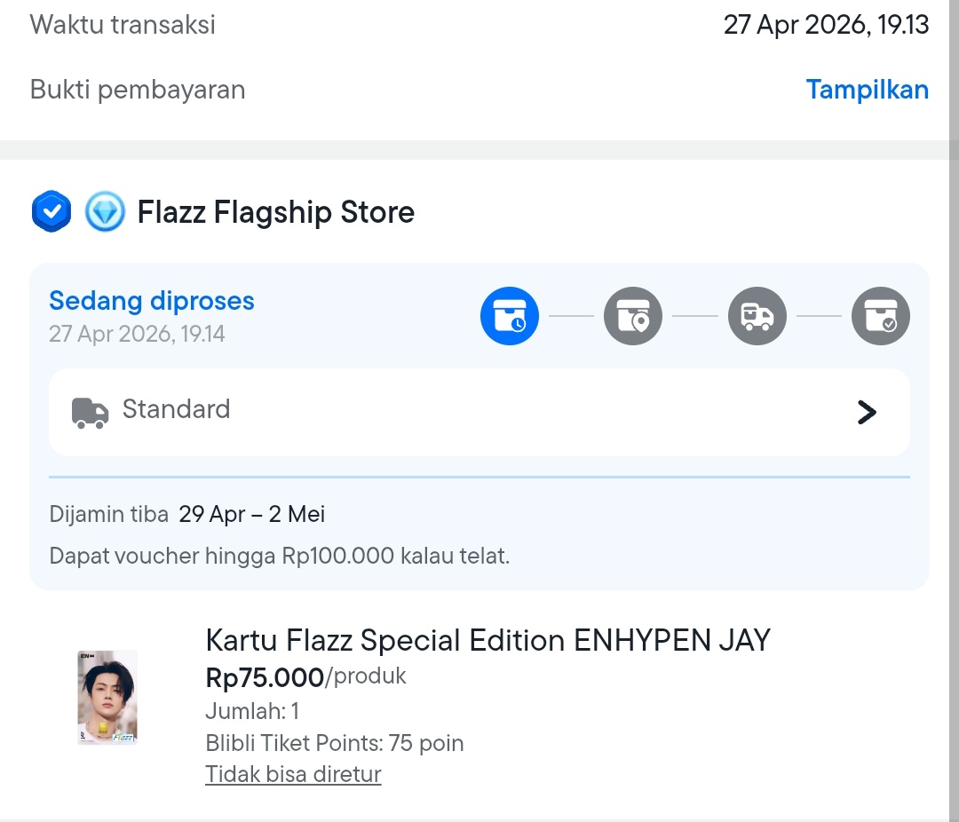Click the package delivered checkmark step icon
The width and height of the screenshot is (959, 822).
coord(881,316)
